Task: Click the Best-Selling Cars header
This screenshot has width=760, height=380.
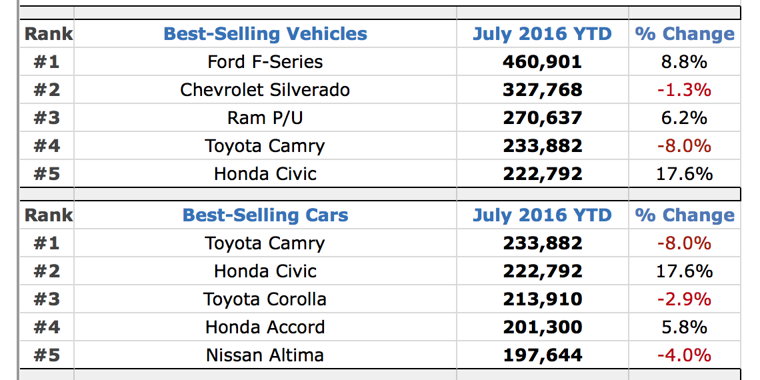Action: point(265,215)
